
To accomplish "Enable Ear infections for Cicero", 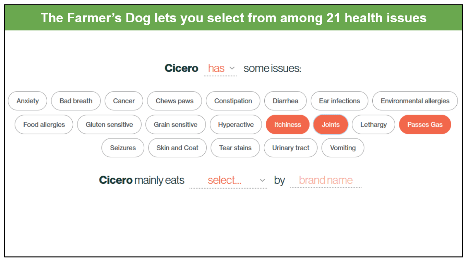I will 339,101.
